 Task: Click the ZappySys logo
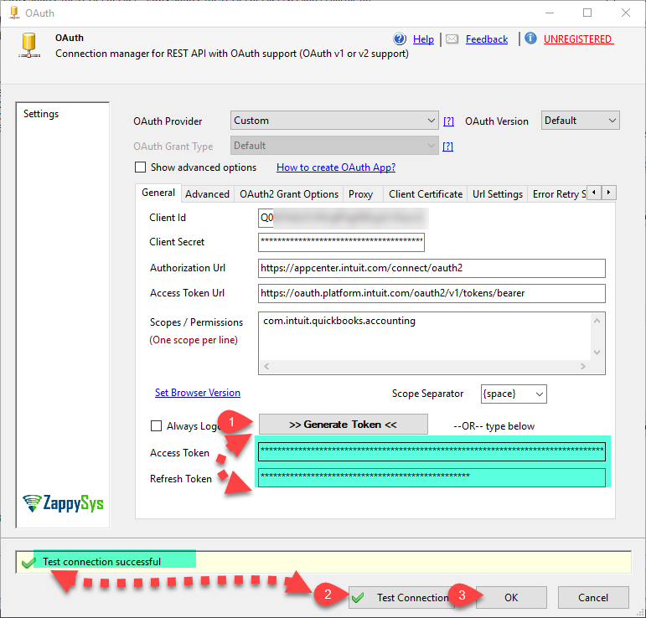[62, 502]
